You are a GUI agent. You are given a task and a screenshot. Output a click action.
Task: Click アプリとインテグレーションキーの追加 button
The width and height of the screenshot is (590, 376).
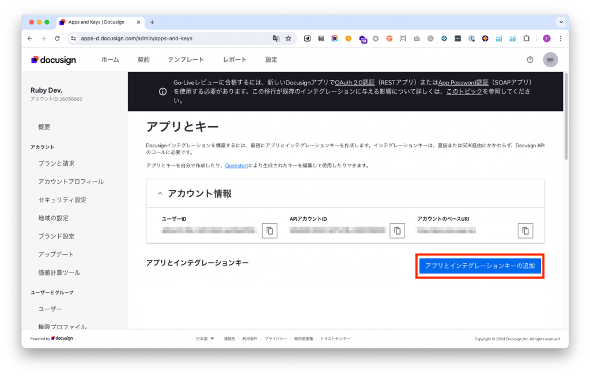[x=479, y=266]
